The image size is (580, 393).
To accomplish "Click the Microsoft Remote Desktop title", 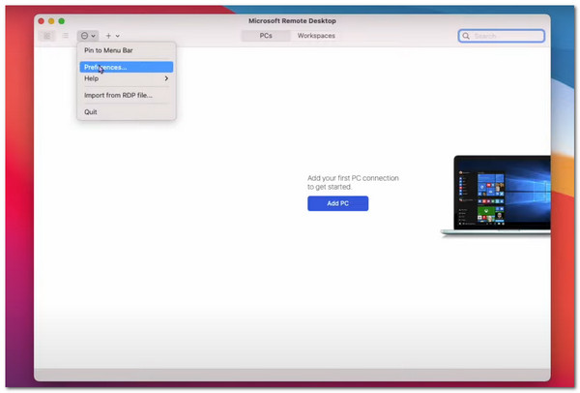I will pyautogui.click(x=292, y=20).
